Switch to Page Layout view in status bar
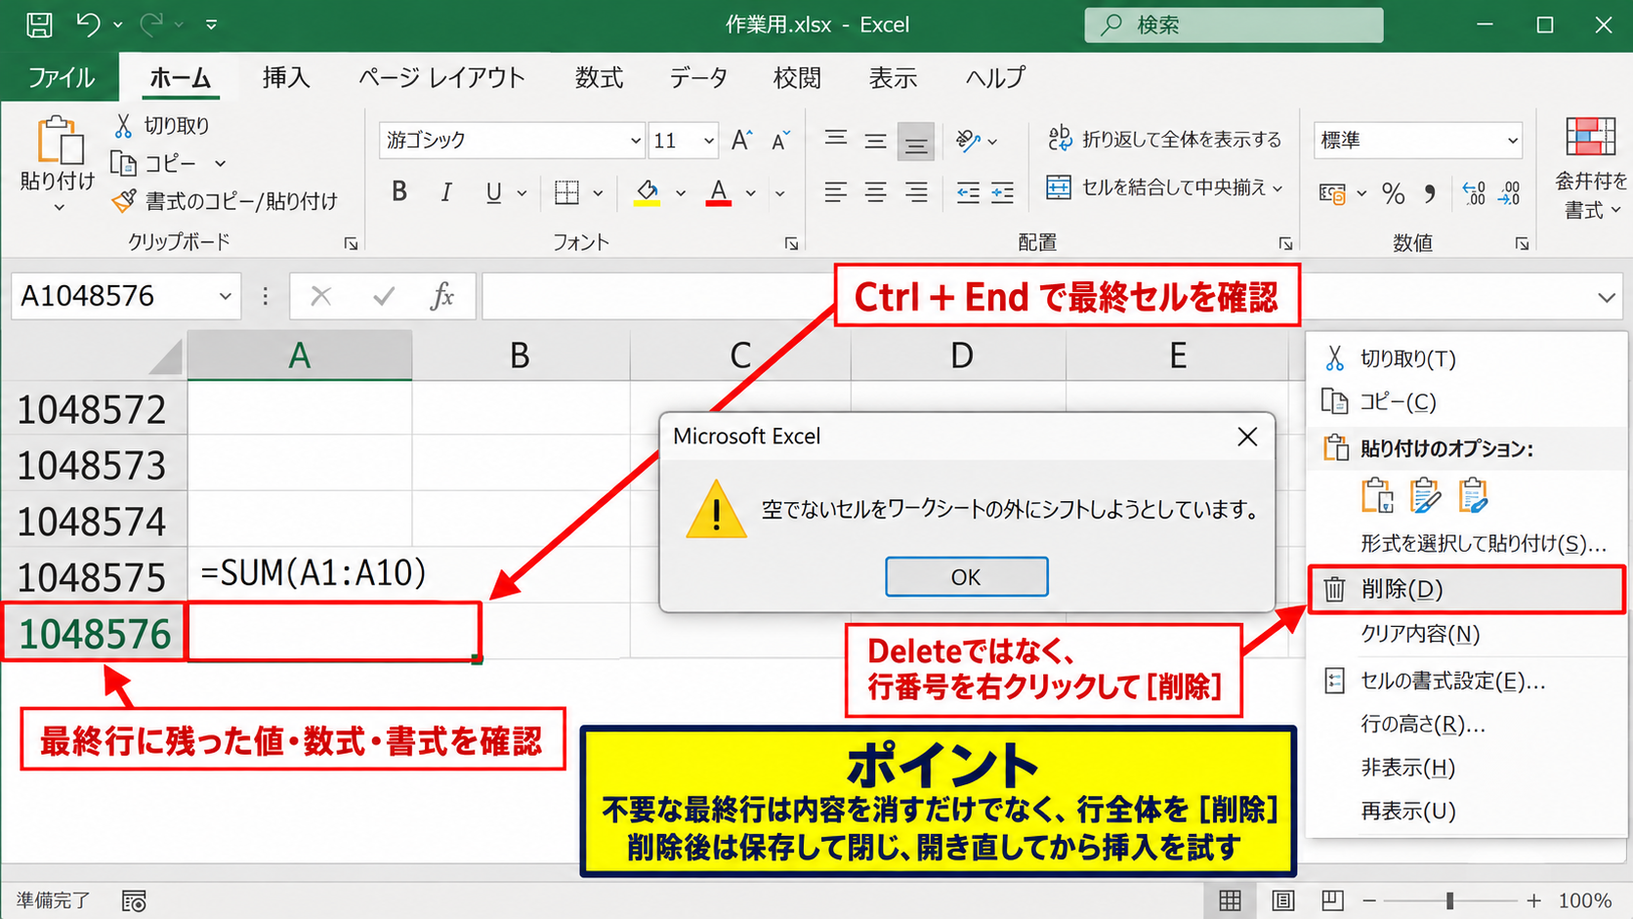1633x919 pixels. click(1282, 900)
